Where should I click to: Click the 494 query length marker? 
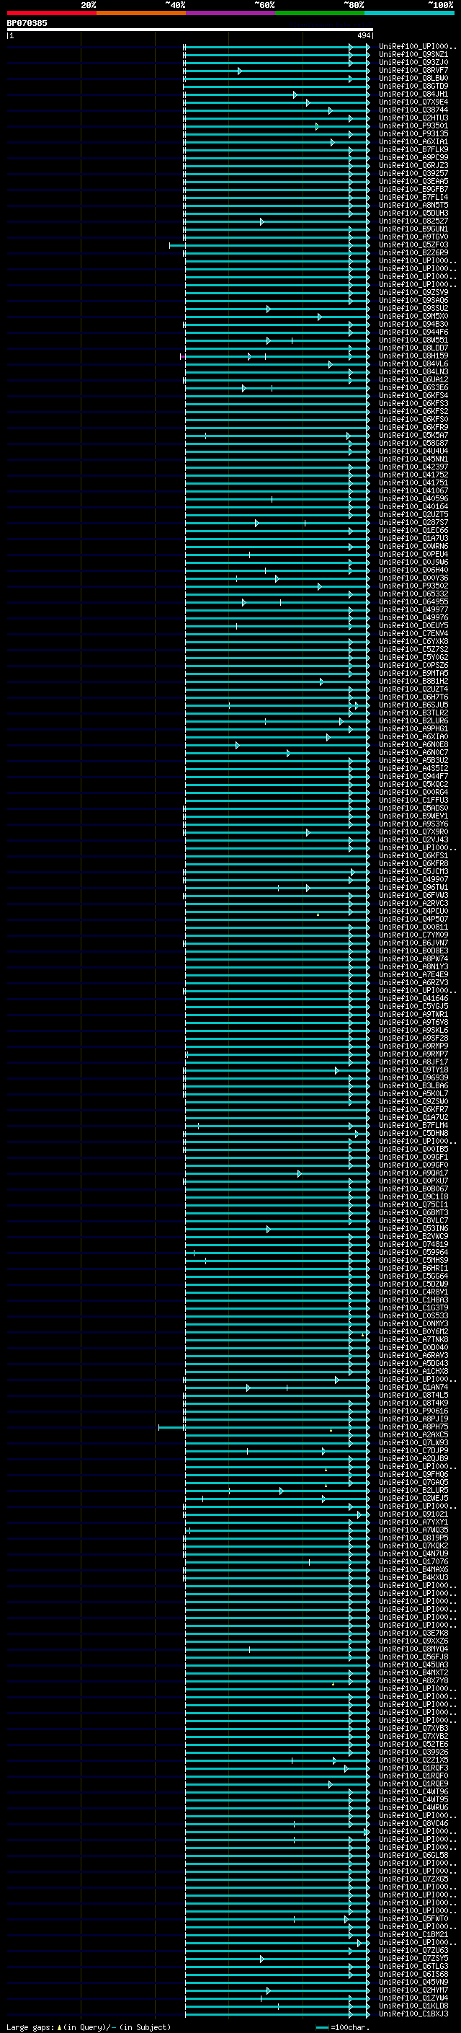click(x=363, y=35)
